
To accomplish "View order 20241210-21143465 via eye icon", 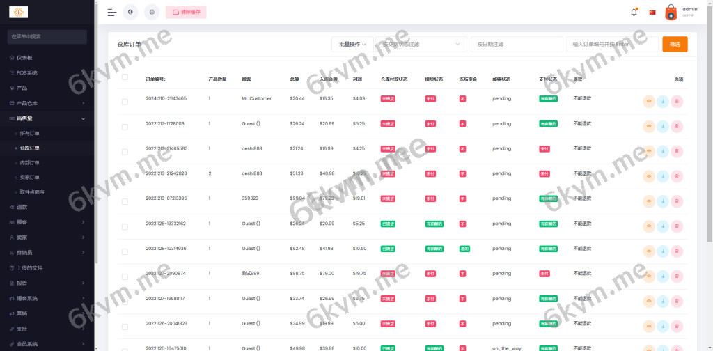I will pos(648,102).
